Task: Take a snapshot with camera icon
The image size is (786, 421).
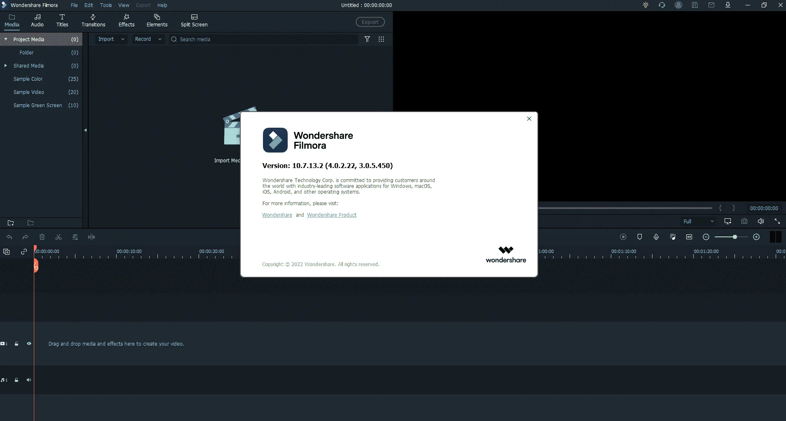Action: click(x=744, y=221)
